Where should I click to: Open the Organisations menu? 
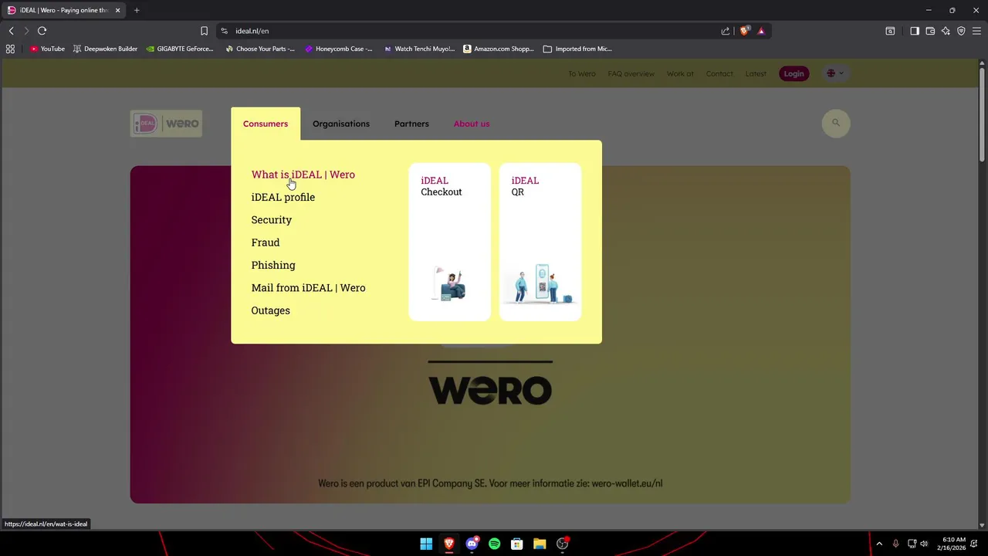click(341, 124)
